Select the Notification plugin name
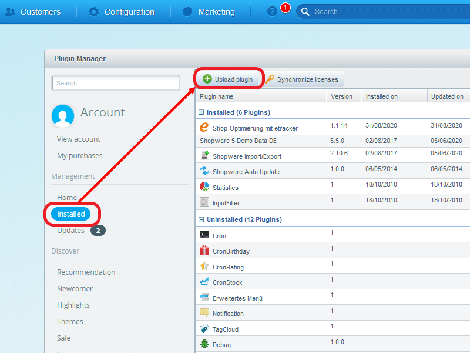The width and height of the screenshot is (470, 353). click(228, 314)
